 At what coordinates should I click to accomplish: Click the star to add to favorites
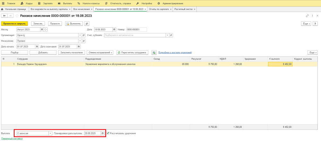(x=17, y=16)
